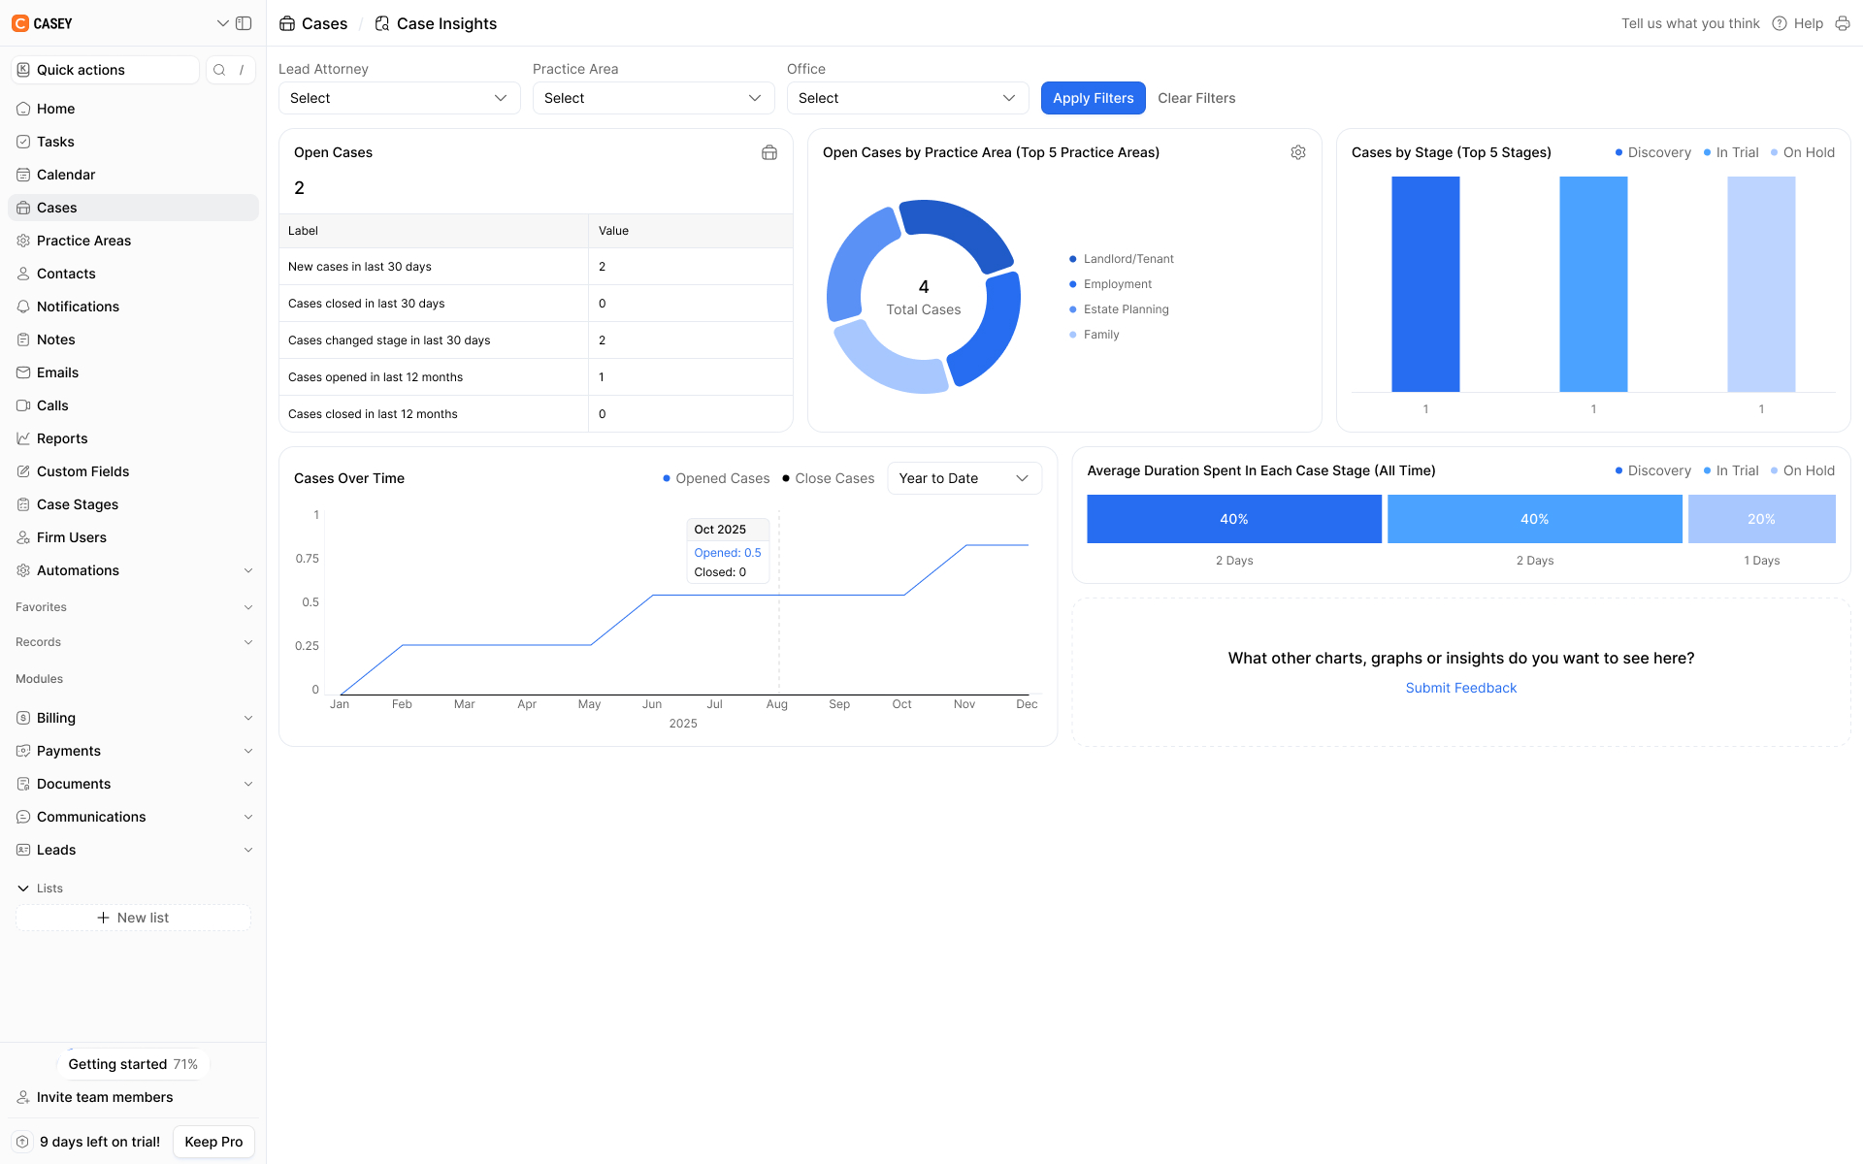Click the Keep Pro button

pyautogui.click(x=213, y=1142)
